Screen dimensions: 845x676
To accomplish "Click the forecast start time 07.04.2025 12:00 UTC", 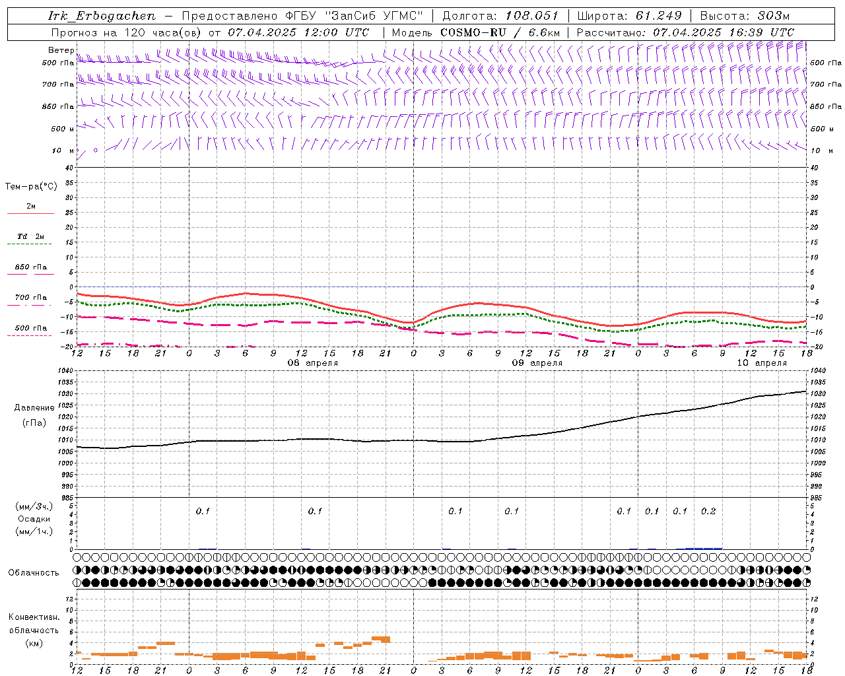I will pyautogui.click(x=298, y=32).
